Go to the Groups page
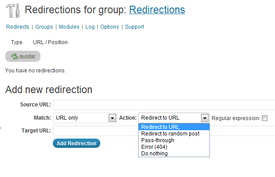Image resolution: width=275 pixels, height=177 pixels. [x=44, y=27]
